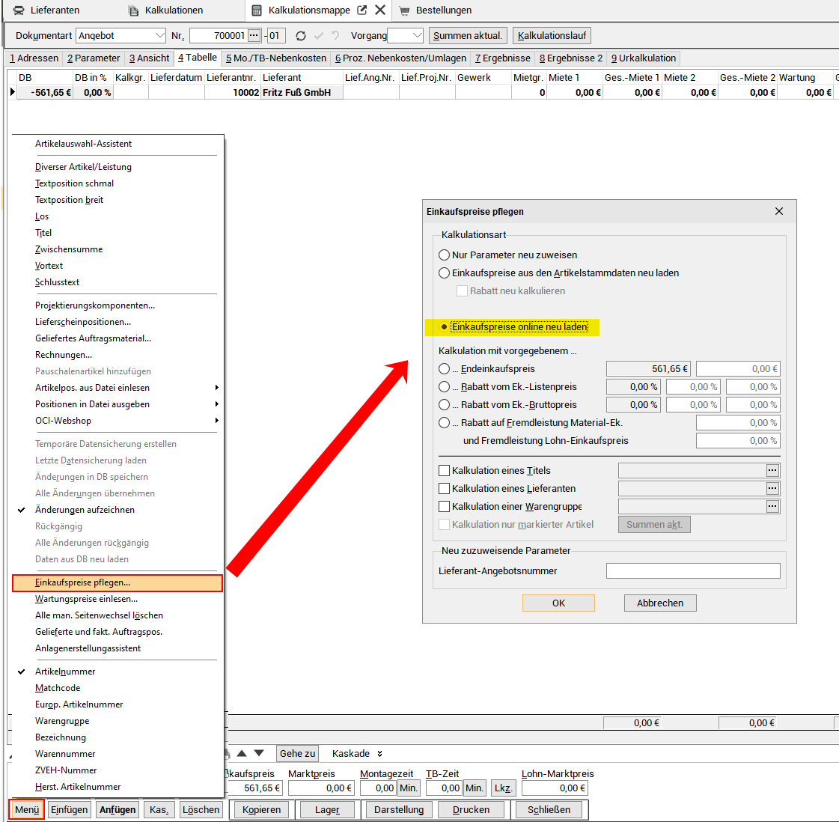The image size is (839, 822).
Task: Click 'Alle man. Seitenwechsel löschen' entry
Action: tap(118, 615)
